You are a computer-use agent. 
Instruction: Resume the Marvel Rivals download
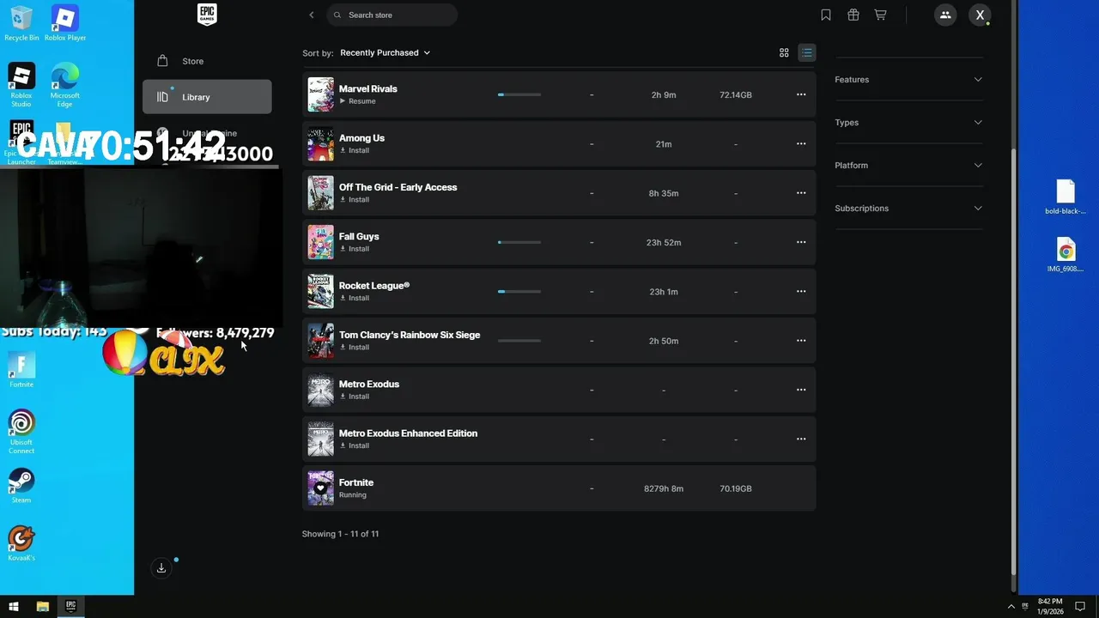click(x=358, y=101)
